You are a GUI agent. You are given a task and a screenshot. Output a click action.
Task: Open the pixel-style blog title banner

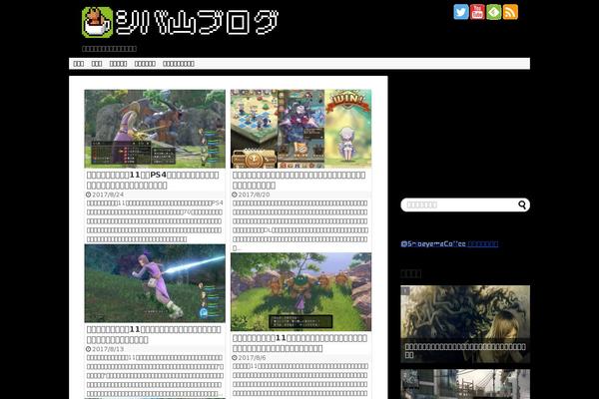pyautogui.click(x=180, y=23)
